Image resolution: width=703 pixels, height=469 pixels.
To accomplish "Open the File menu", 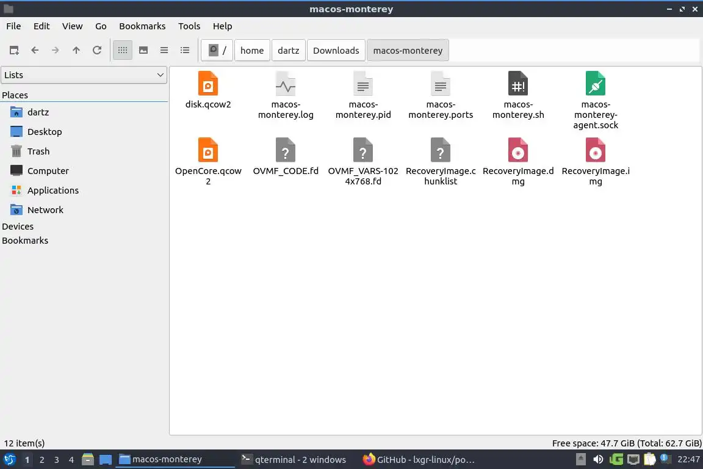I will 13,26.
